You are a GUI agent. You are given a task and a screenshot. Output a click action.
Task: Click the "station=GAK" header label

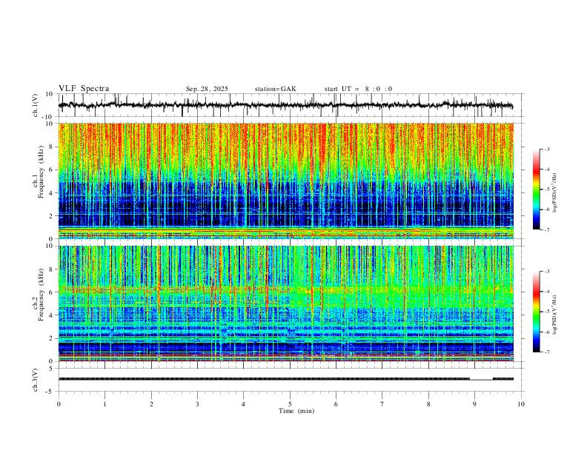coord(275,89)
